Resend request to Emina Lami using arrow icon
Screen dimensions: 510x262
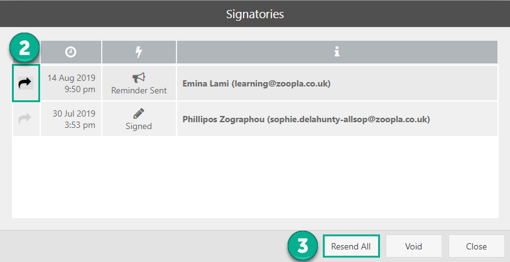coord(26,83)
